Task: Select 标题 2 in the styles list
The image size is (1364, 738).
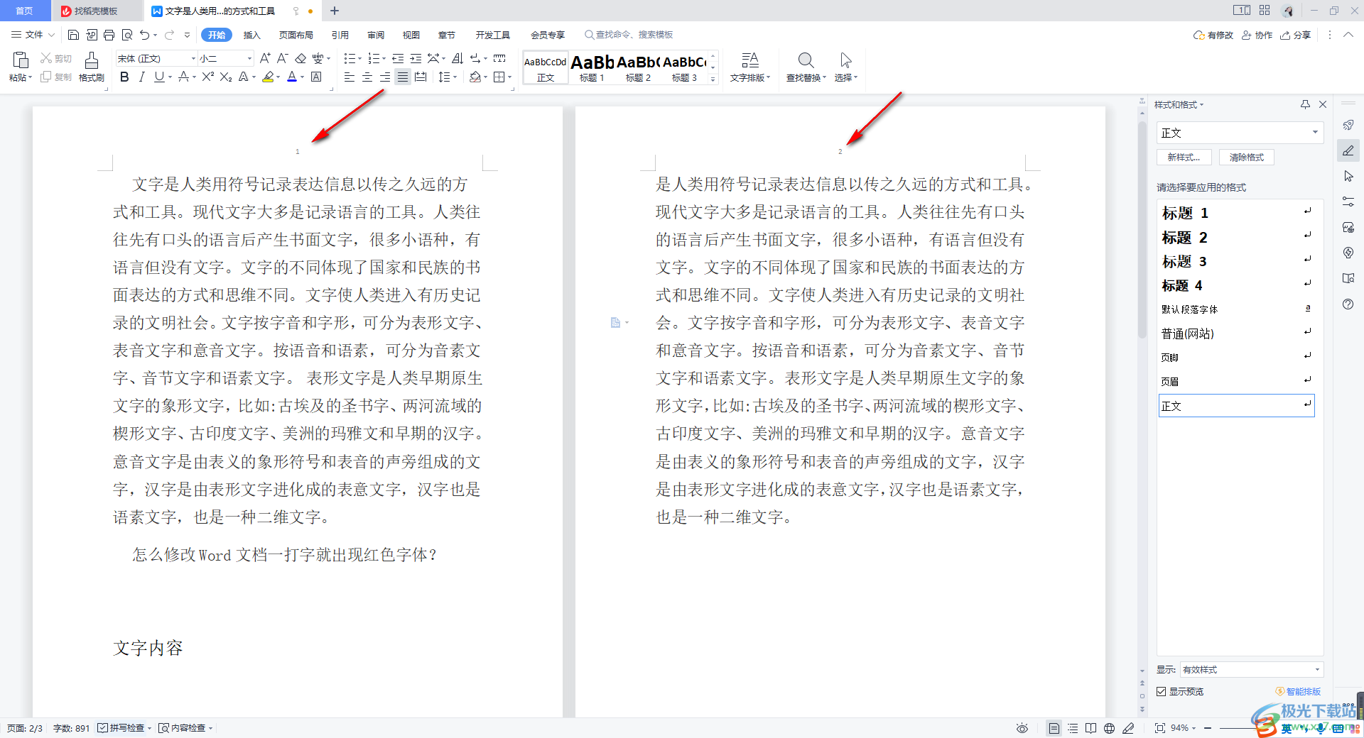Action: click(x=1237, y=237)
